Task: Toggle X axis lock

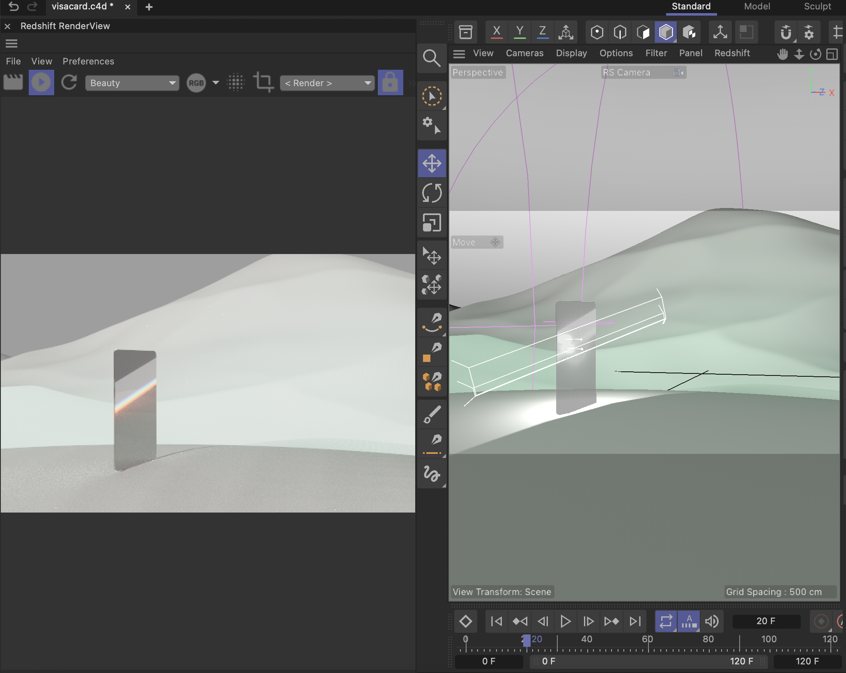Action: pyautogui.click(x=497, y=32)
